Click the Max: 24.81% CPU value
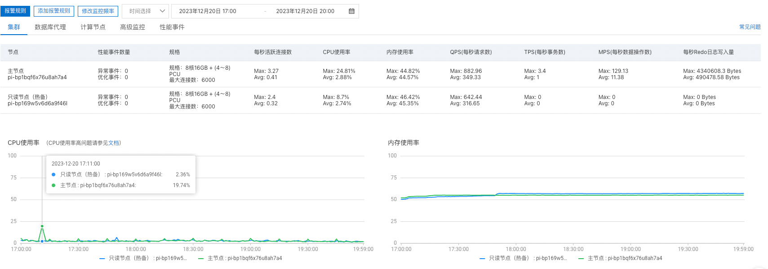The height and width of the screenshot is (269, 768). tap(339, 71)
